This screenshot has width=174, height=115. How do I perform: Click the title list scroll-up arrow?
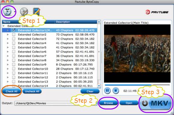pyautogui.click(x=99, y=22)
